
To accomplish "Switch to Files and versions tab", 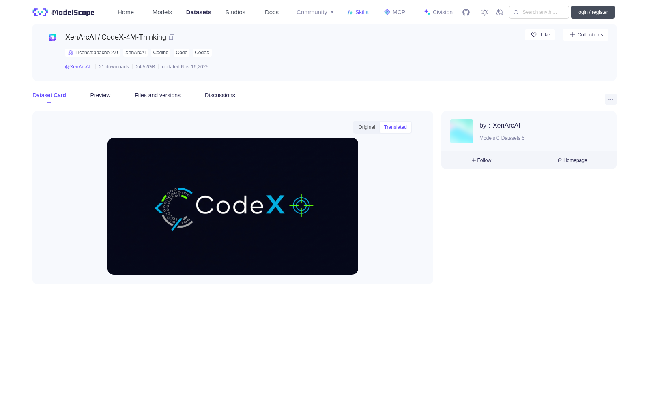I will coord(157,95).
